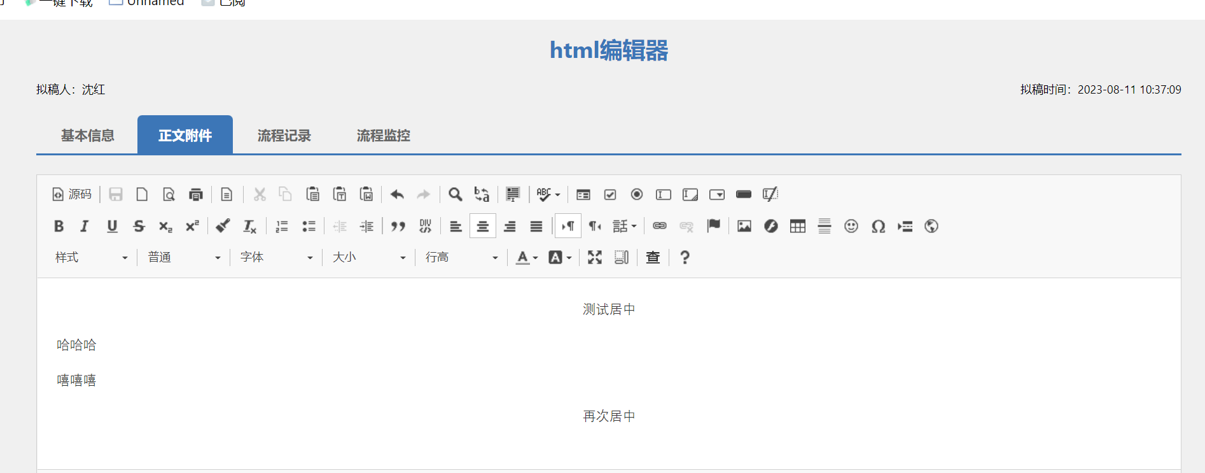Image resolution: width=1205 pixels, height=473 pixels.
Task: Switch to the 基本信息 tab
Action: point(88,136)
